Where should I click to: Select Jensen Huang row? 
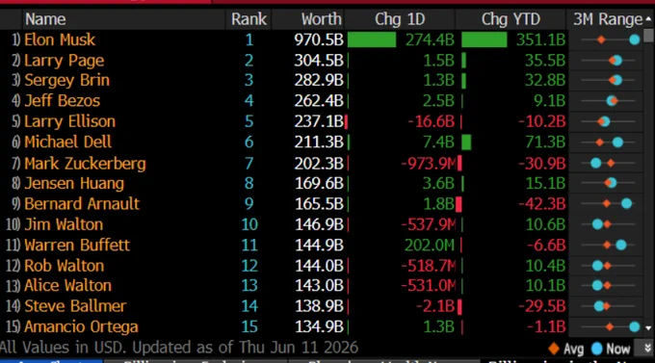point(74,183)
